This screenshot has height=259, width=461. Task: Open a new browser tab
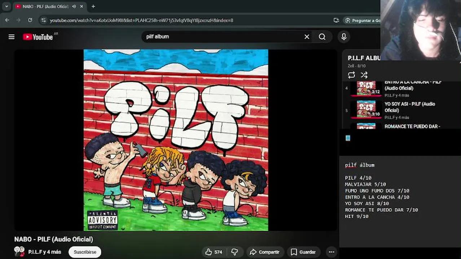click(93, 6)
